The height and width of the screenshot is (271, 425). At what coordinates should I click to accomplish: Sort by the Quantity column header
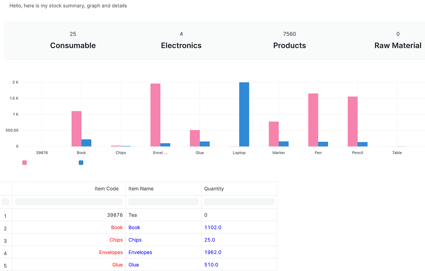coord(214,188)
